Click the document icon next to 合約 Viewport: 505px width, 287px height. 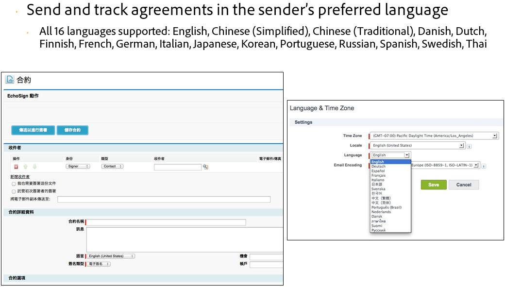pos(10,79)
